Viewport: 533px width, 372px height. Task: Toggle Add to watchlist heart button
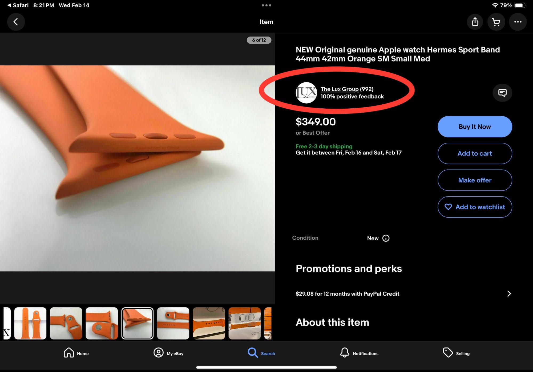[475, 207]
